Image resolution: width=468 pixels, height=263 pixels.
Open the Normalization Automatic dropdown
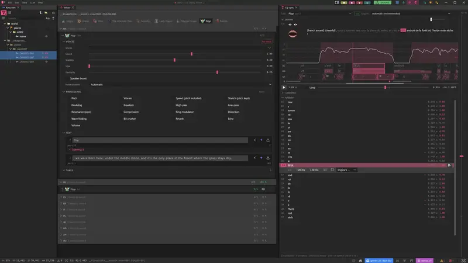[x=181, y=85]
